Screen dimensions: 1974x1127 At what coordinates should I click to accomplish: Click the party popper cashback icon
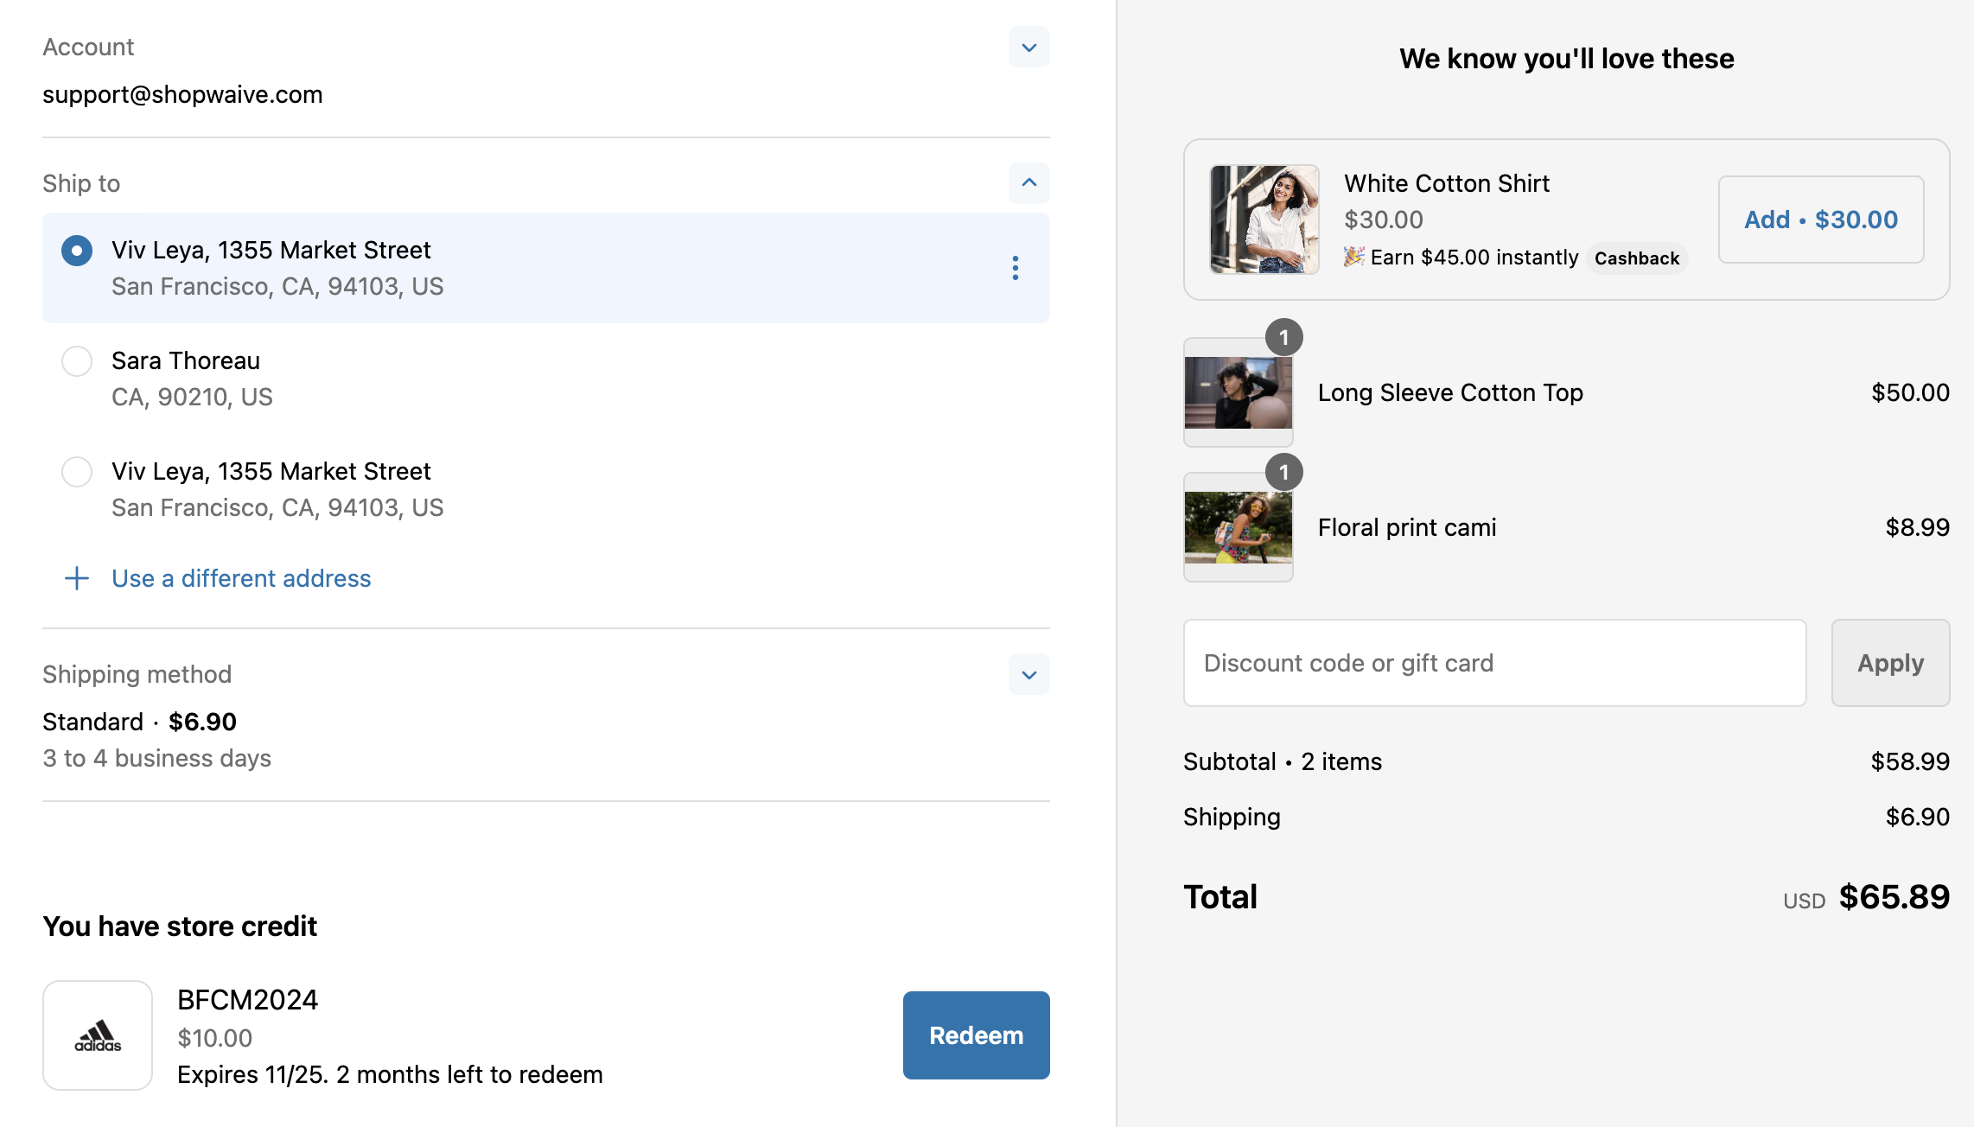[x=1353, y=257]
